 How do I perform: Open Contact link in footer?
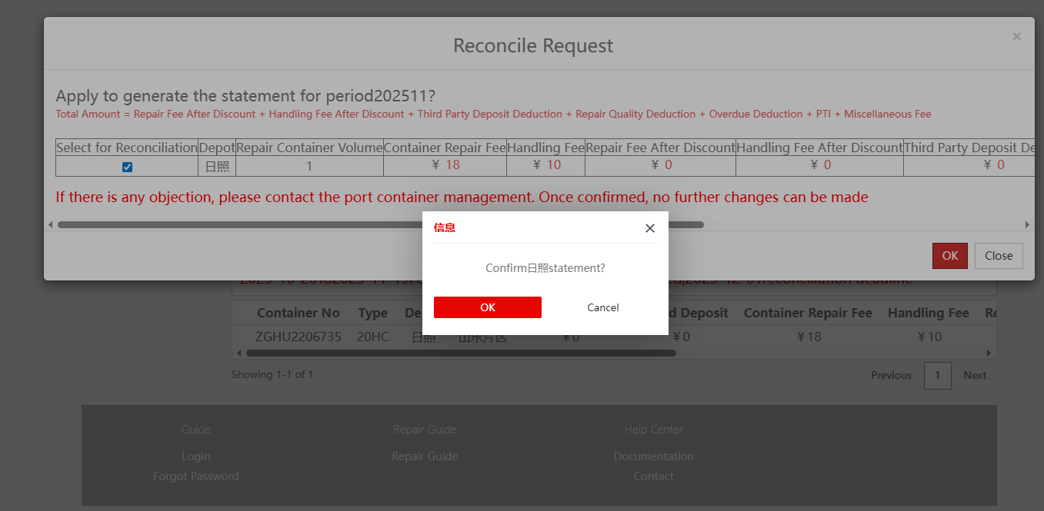point(653,476)
